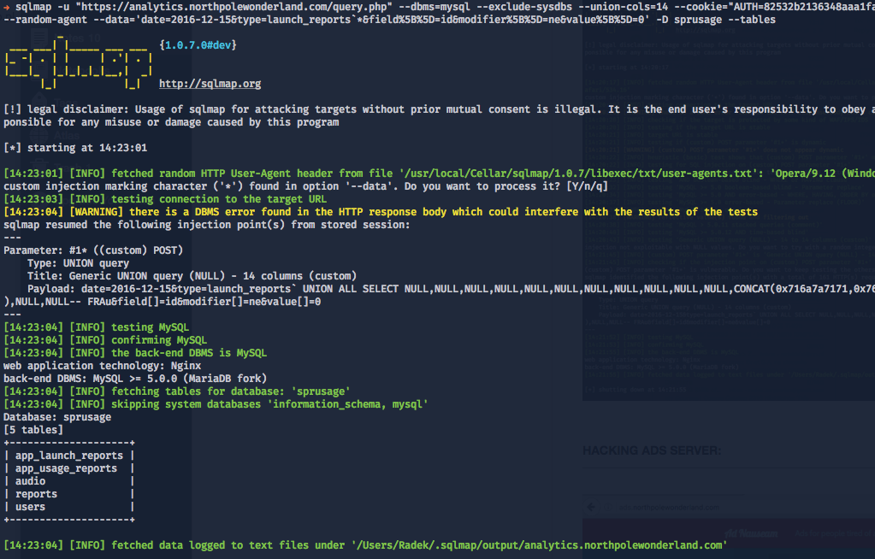
Task: Select the reports table name
Action: tap(36, 494)
